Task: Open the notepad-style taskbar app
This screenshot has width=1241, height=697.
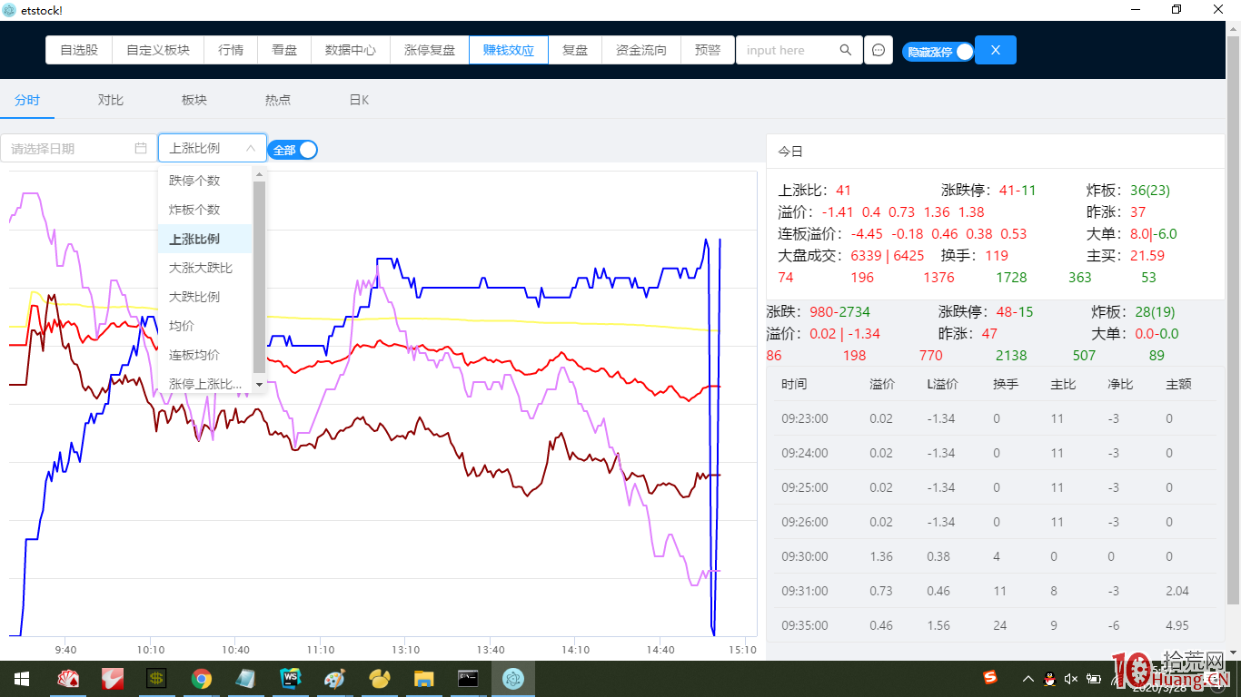Action: point(246,679)
